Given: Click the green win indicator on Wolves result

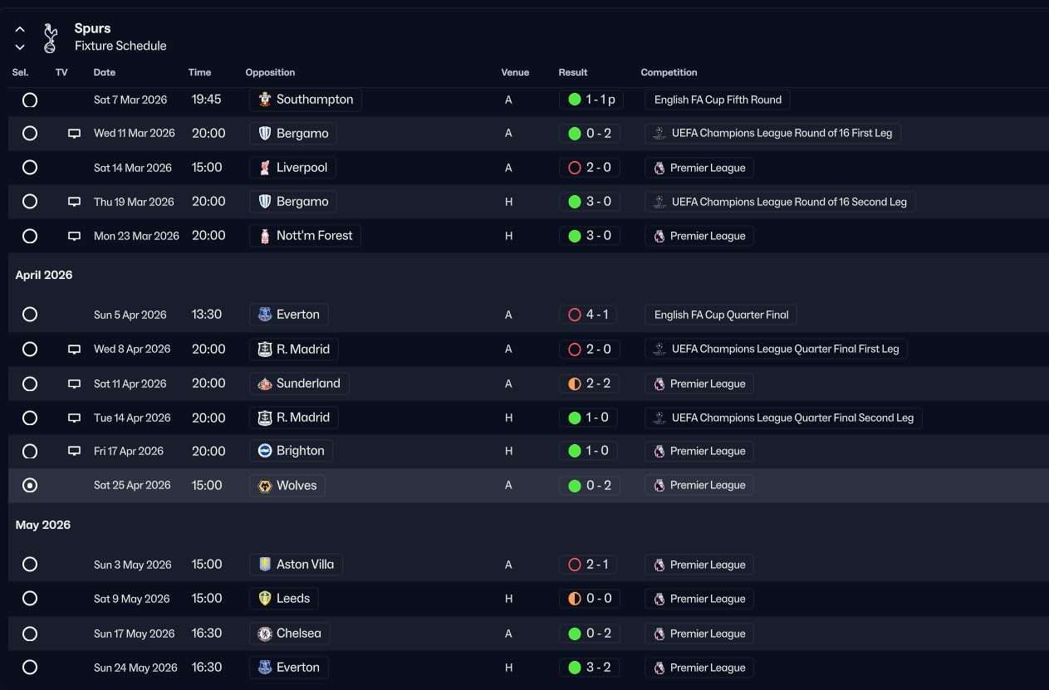Looking at the screenshot, I should 574,486.
